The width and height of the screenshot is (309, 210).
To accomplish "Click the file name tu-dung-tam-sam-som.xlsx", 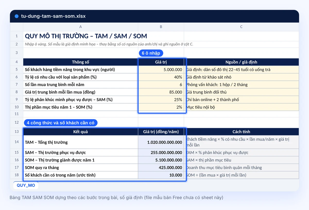I will point(53,16).
